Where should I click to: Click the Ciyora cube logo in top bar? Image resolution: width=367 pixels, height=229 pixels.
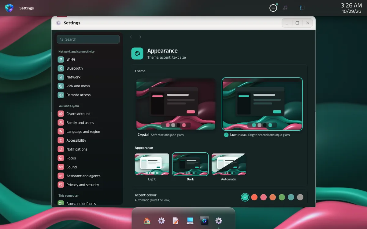[9, 8]
